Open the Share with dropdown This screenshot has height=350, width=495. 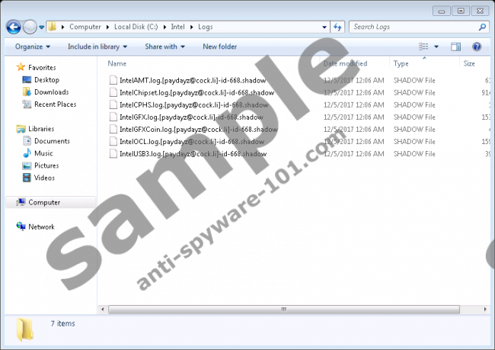coord(164,47)
